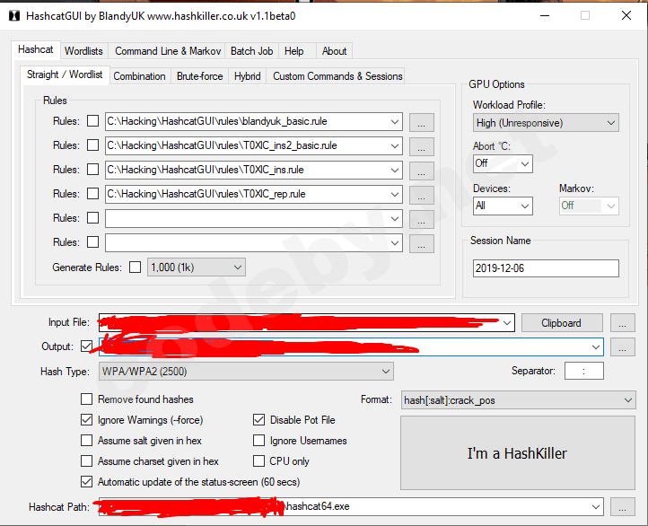Open the Batch Job tab
Image resolution: width=648 pixels, height=526 pixels.
(251, 51)
